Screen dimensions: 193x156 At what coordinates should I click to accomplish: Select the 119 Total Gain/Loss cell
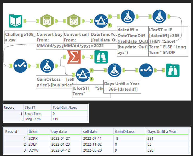(x=69, y=119)
